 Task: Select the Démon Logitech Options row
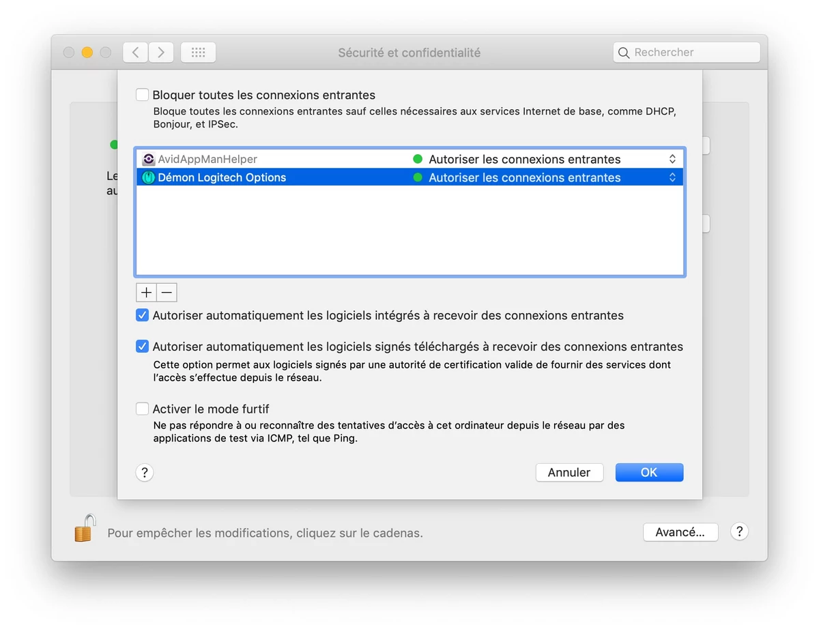410,177
